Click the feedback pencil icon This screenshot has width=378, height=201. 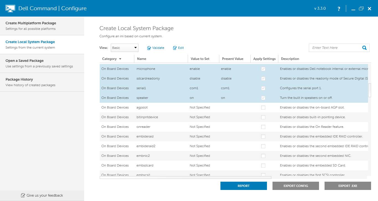pyautogui.click(x=23, y=195)
